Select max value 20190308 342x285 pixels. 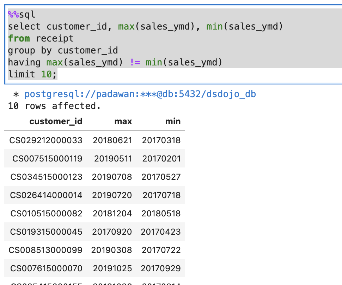112,250
